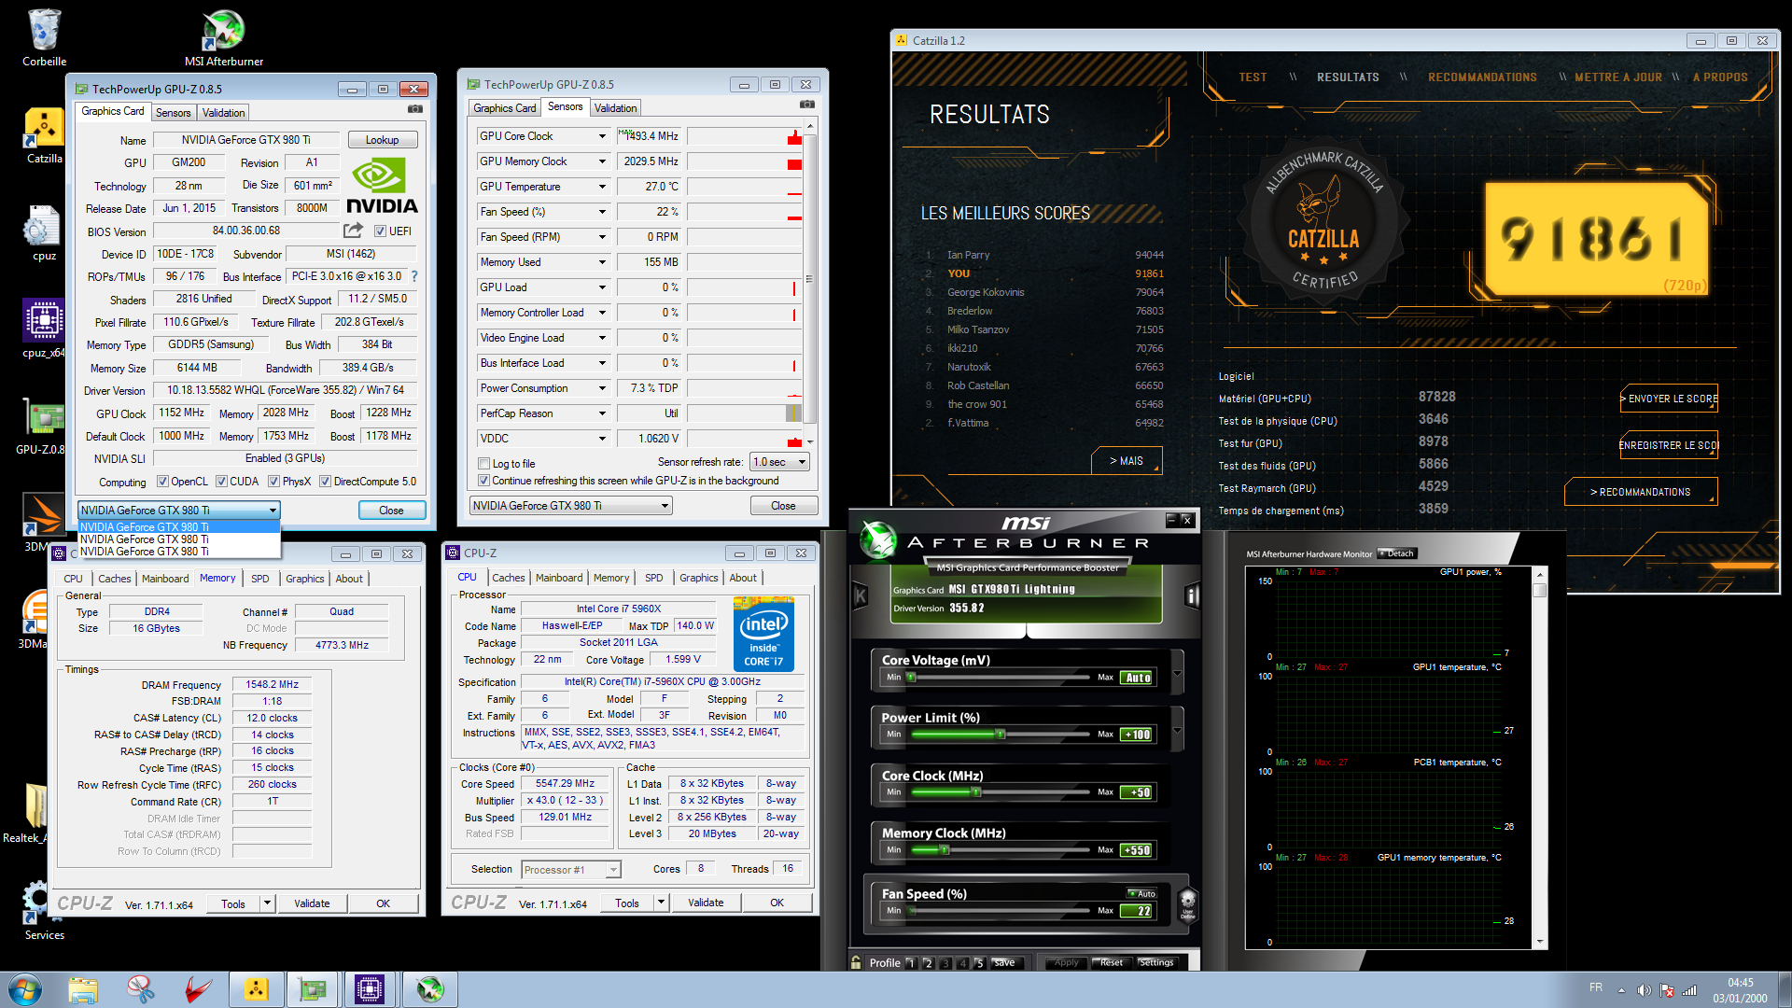
Task: Open the Windows Start button
Action: pyautogui.click(x=25, y=989)
